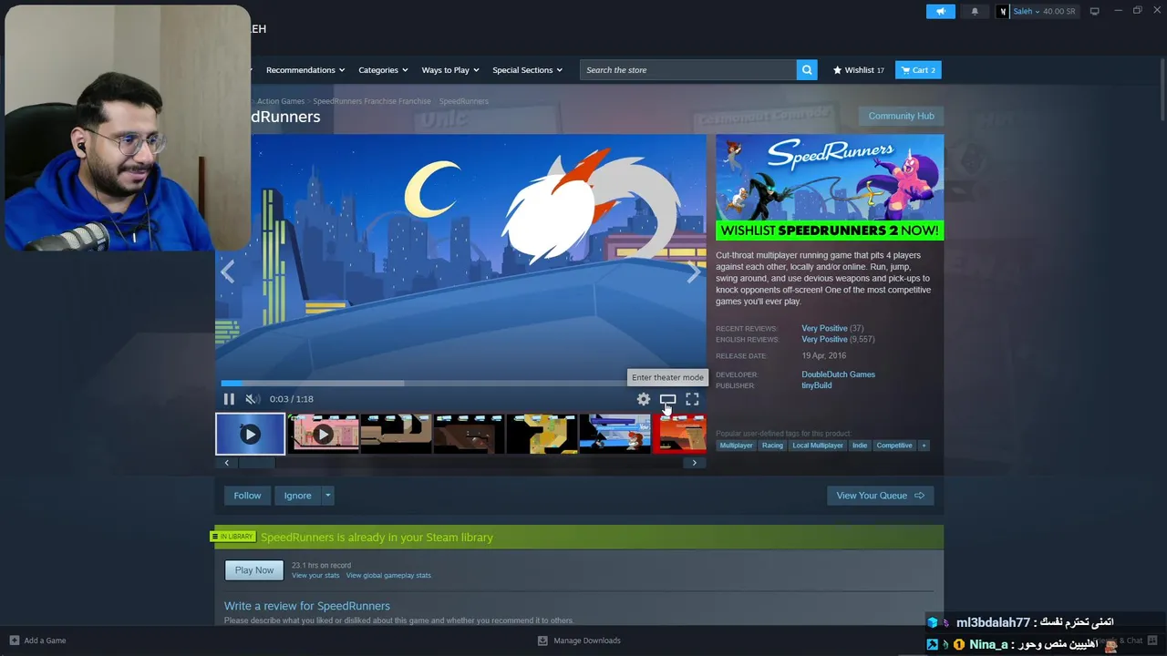
Task: Open the shopping Cart button
Action: tap(918, 70)
